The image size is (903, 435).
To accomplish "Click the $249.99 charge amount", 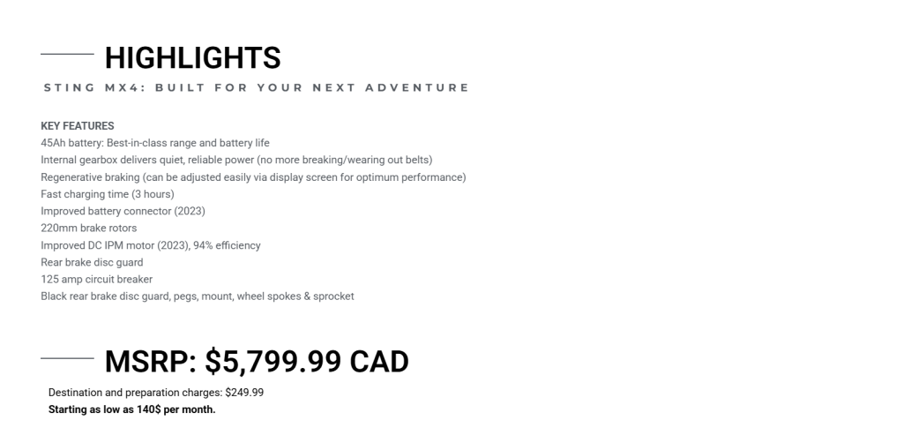I will point(244,393).
